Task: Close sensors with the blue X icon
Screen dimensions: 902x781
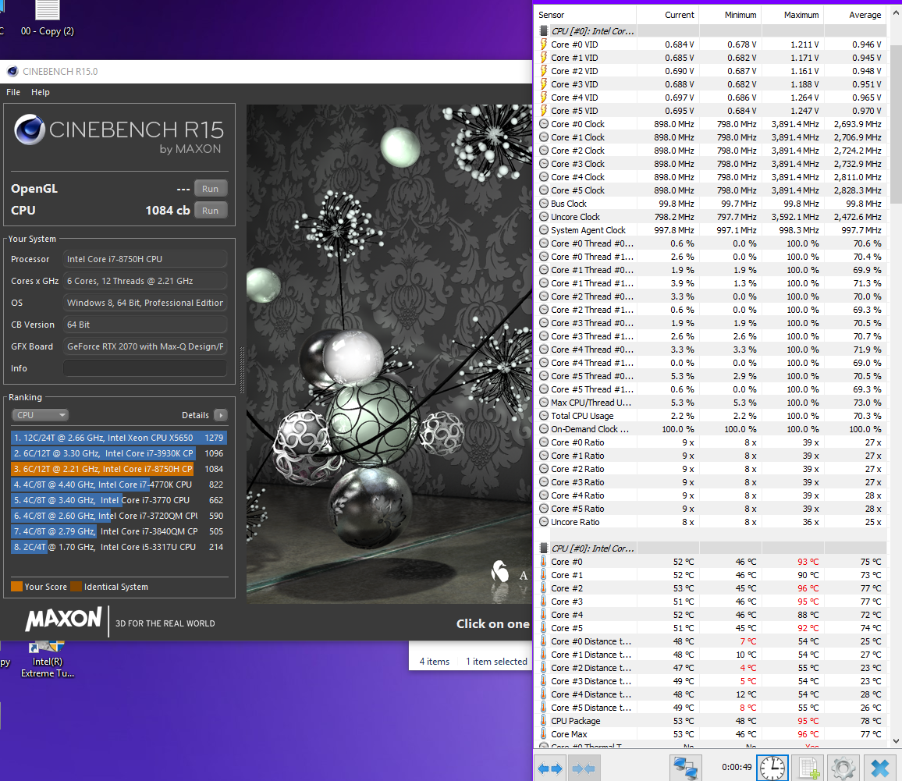Action: [x=879, y=769]
